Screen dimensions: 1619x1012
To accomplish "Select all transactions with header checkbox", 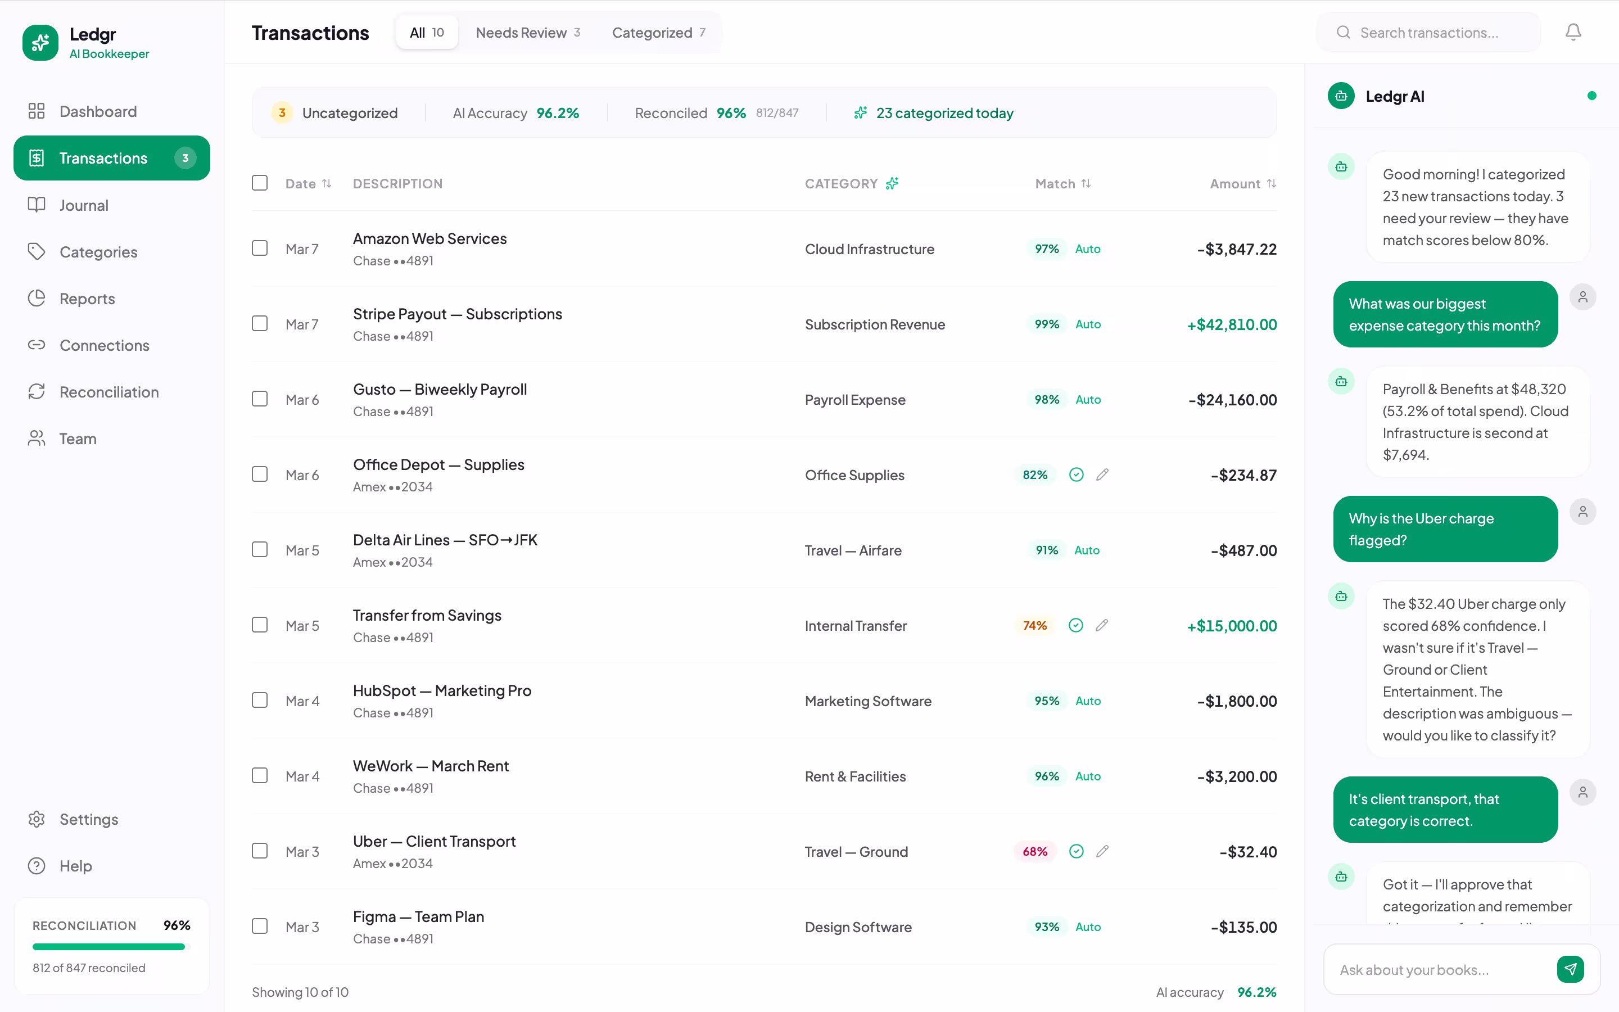I will [x=260, y=182].
